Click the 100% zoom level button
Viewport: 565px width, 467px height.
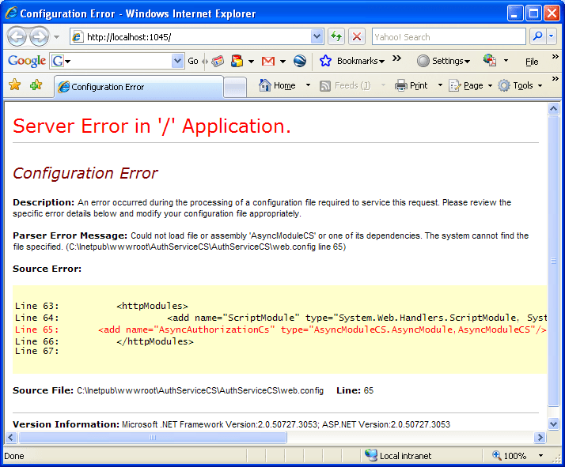pyautogui.click(x=509, y=455)
